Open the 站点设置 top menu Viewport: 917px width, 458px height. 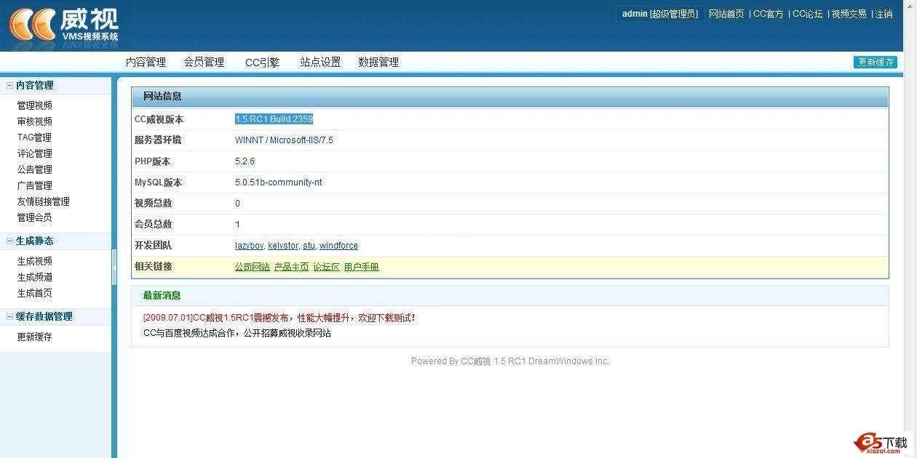coord(320,63)
